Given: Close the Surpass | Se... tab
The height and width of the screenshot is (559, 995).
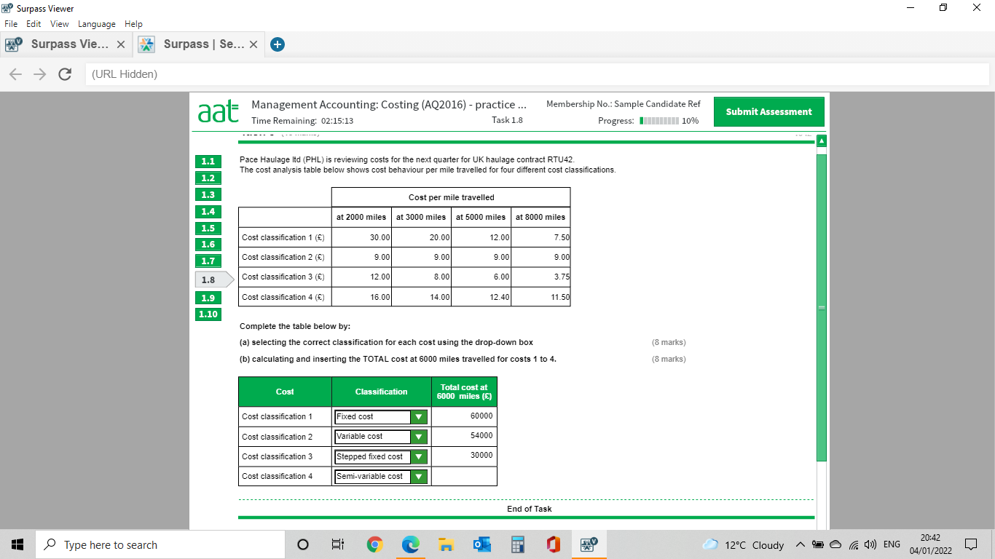Looking at the screenshot, I should (x=253, y=44).
